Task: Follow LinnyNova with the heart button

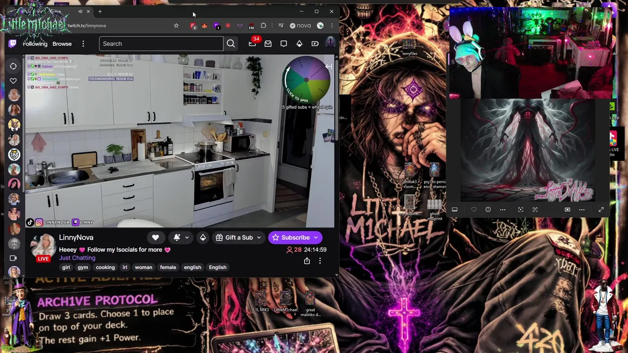Action: pyautogui.click(x=156, y=237)
